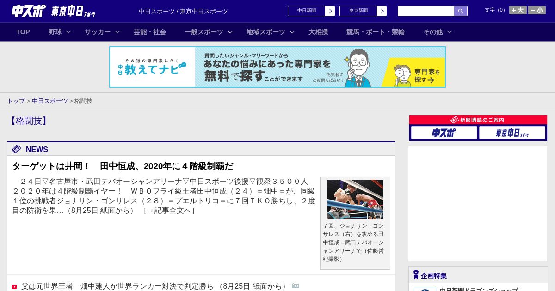The width and height of the screenshot is (555, 291).
Task: Open 大相撲 section
Action: pos(318,32)
